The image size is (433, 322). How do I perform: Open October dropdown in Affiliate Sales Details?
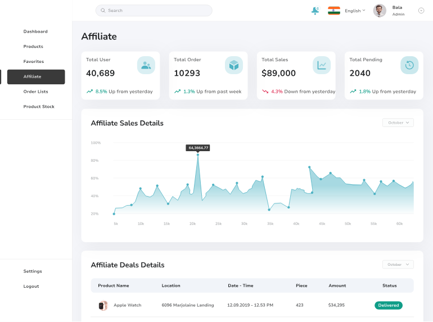click(398, 123)
